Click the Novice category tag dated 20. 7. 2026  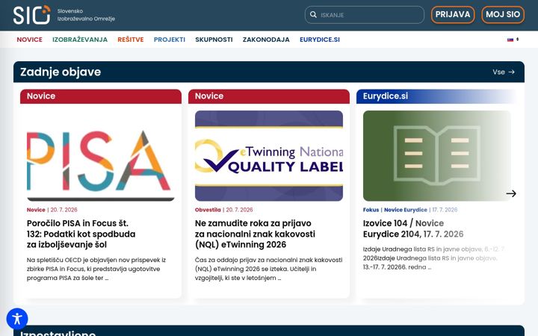pos(36,210)
